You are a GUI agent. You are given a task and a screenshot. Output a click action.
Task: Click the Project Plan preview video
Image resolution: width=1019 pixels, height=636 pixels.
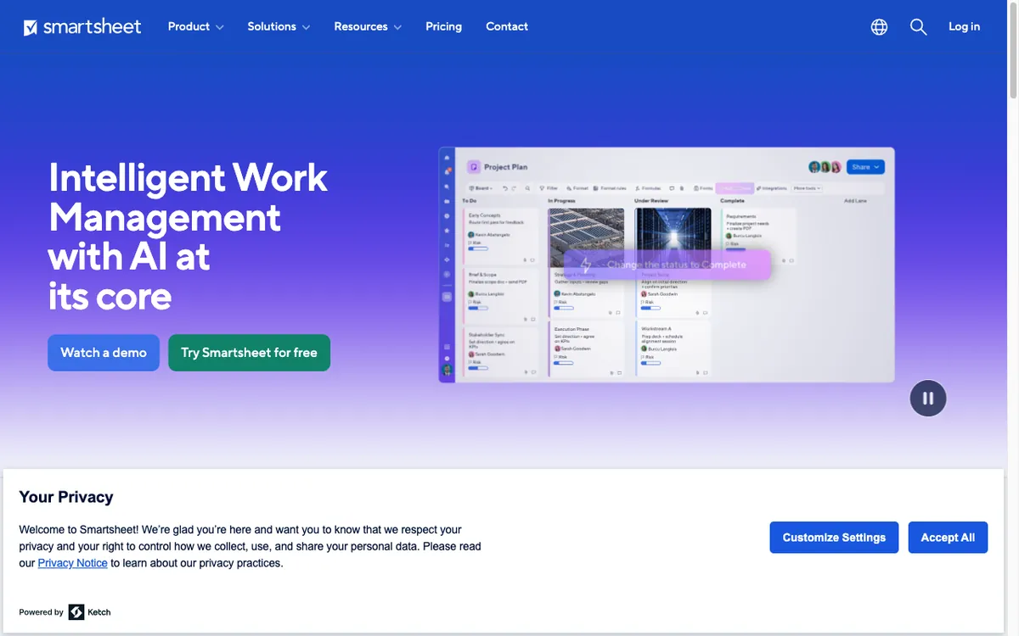coord(667,265)
